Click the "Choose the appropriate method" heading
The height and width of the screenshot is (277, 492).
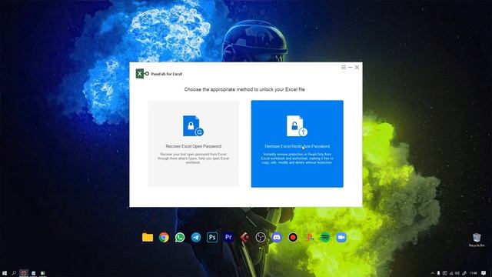pyautogui.click(x=244, y=89)
